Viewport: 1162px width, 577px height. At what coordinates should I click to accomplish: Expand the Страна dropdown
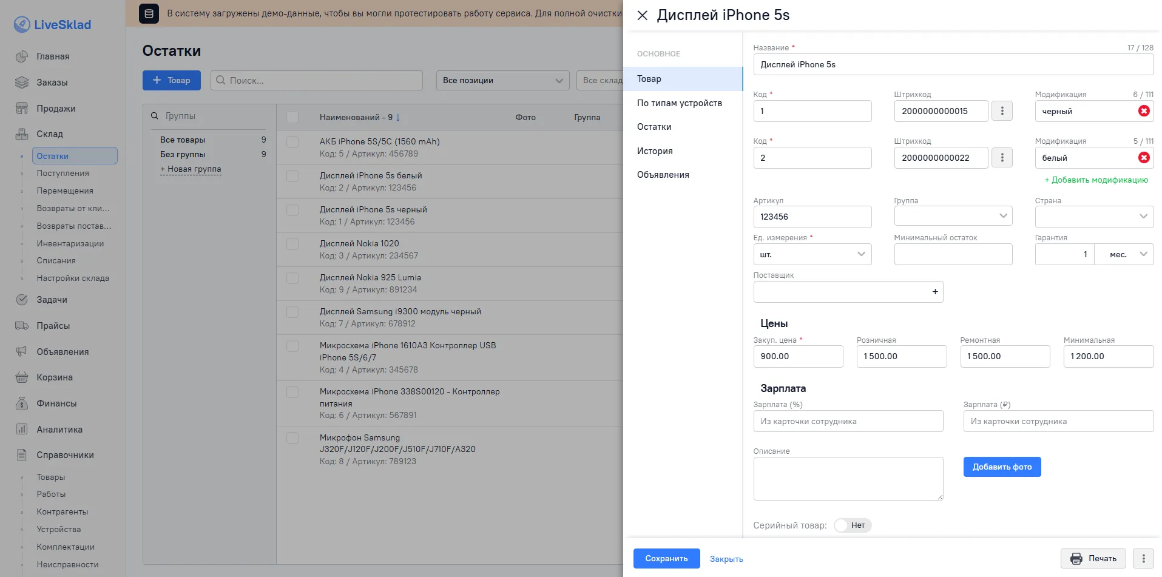[1094, 216]
